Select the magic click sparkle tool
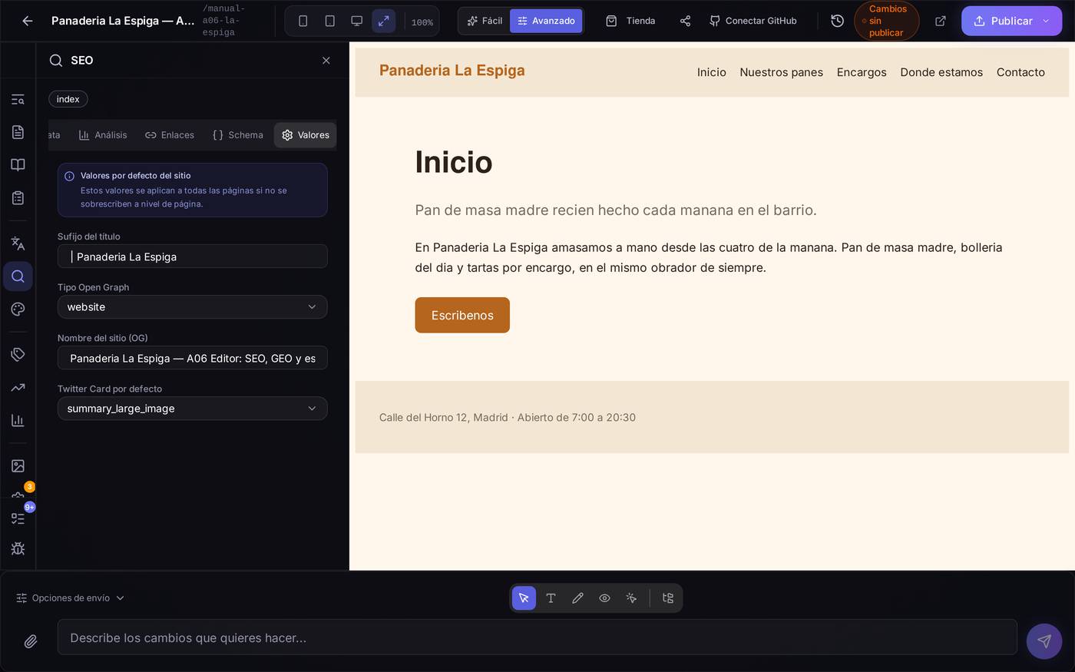 631,598
